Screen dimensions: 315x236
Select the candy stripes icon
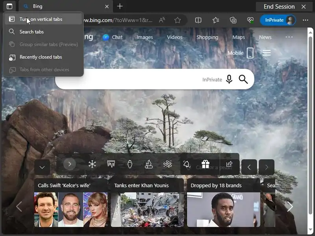pos(168,164)
